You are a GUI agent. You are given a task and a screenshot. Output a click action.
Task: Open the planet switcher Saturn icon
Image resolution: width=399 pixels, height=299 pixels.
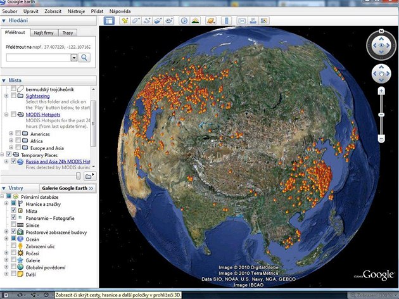click(211, 21)
